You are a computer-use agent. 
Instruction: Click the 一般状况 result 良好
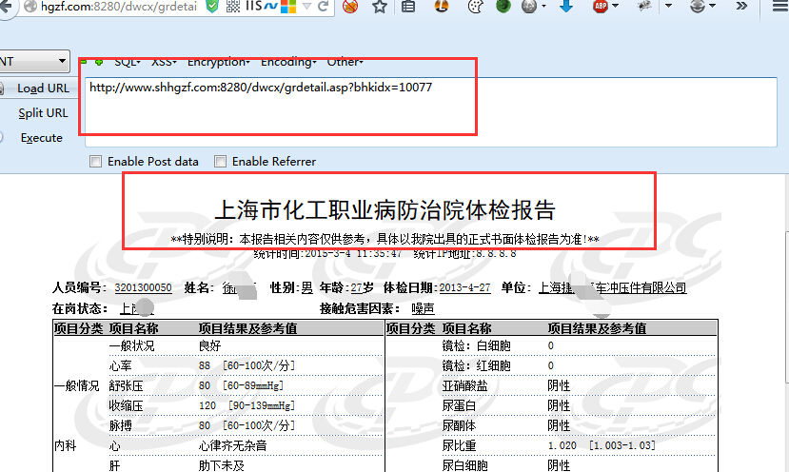(x=209, y=345)
